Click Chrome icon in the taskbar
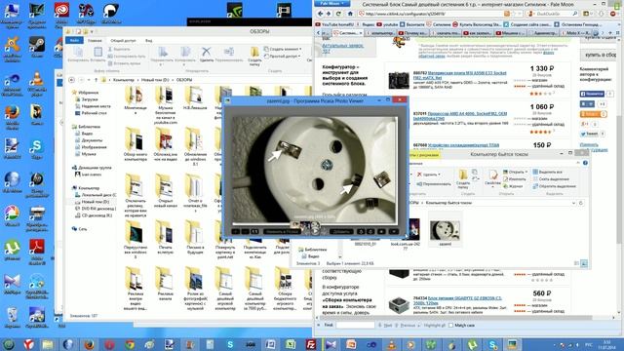 point(130,344)
